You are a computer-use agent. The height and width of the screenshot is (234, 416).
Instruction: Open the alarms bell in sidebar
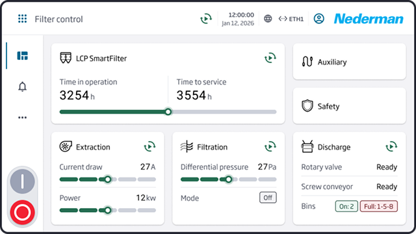click(22, 86)
